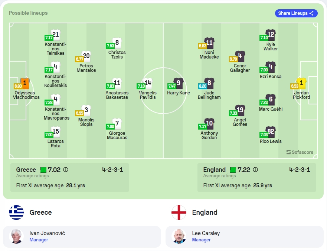Click the Share Lineups button

click(x=296, y=13)
